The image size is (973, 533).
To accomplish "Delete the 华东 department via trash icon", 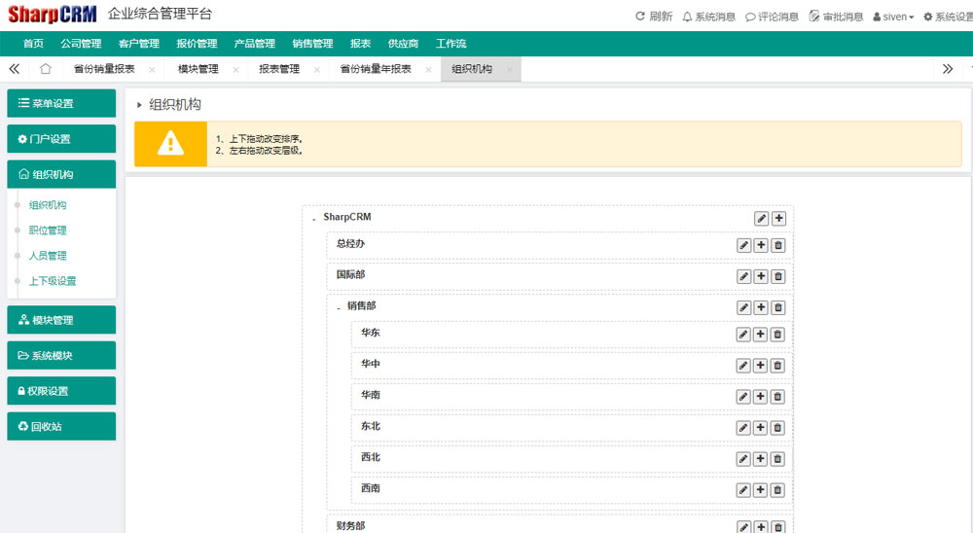I will (x=777, y=335).
